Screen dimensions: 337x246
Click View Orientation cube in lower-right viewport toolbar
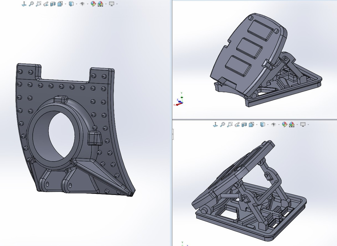pyautogui.click(x=251, y=125)
